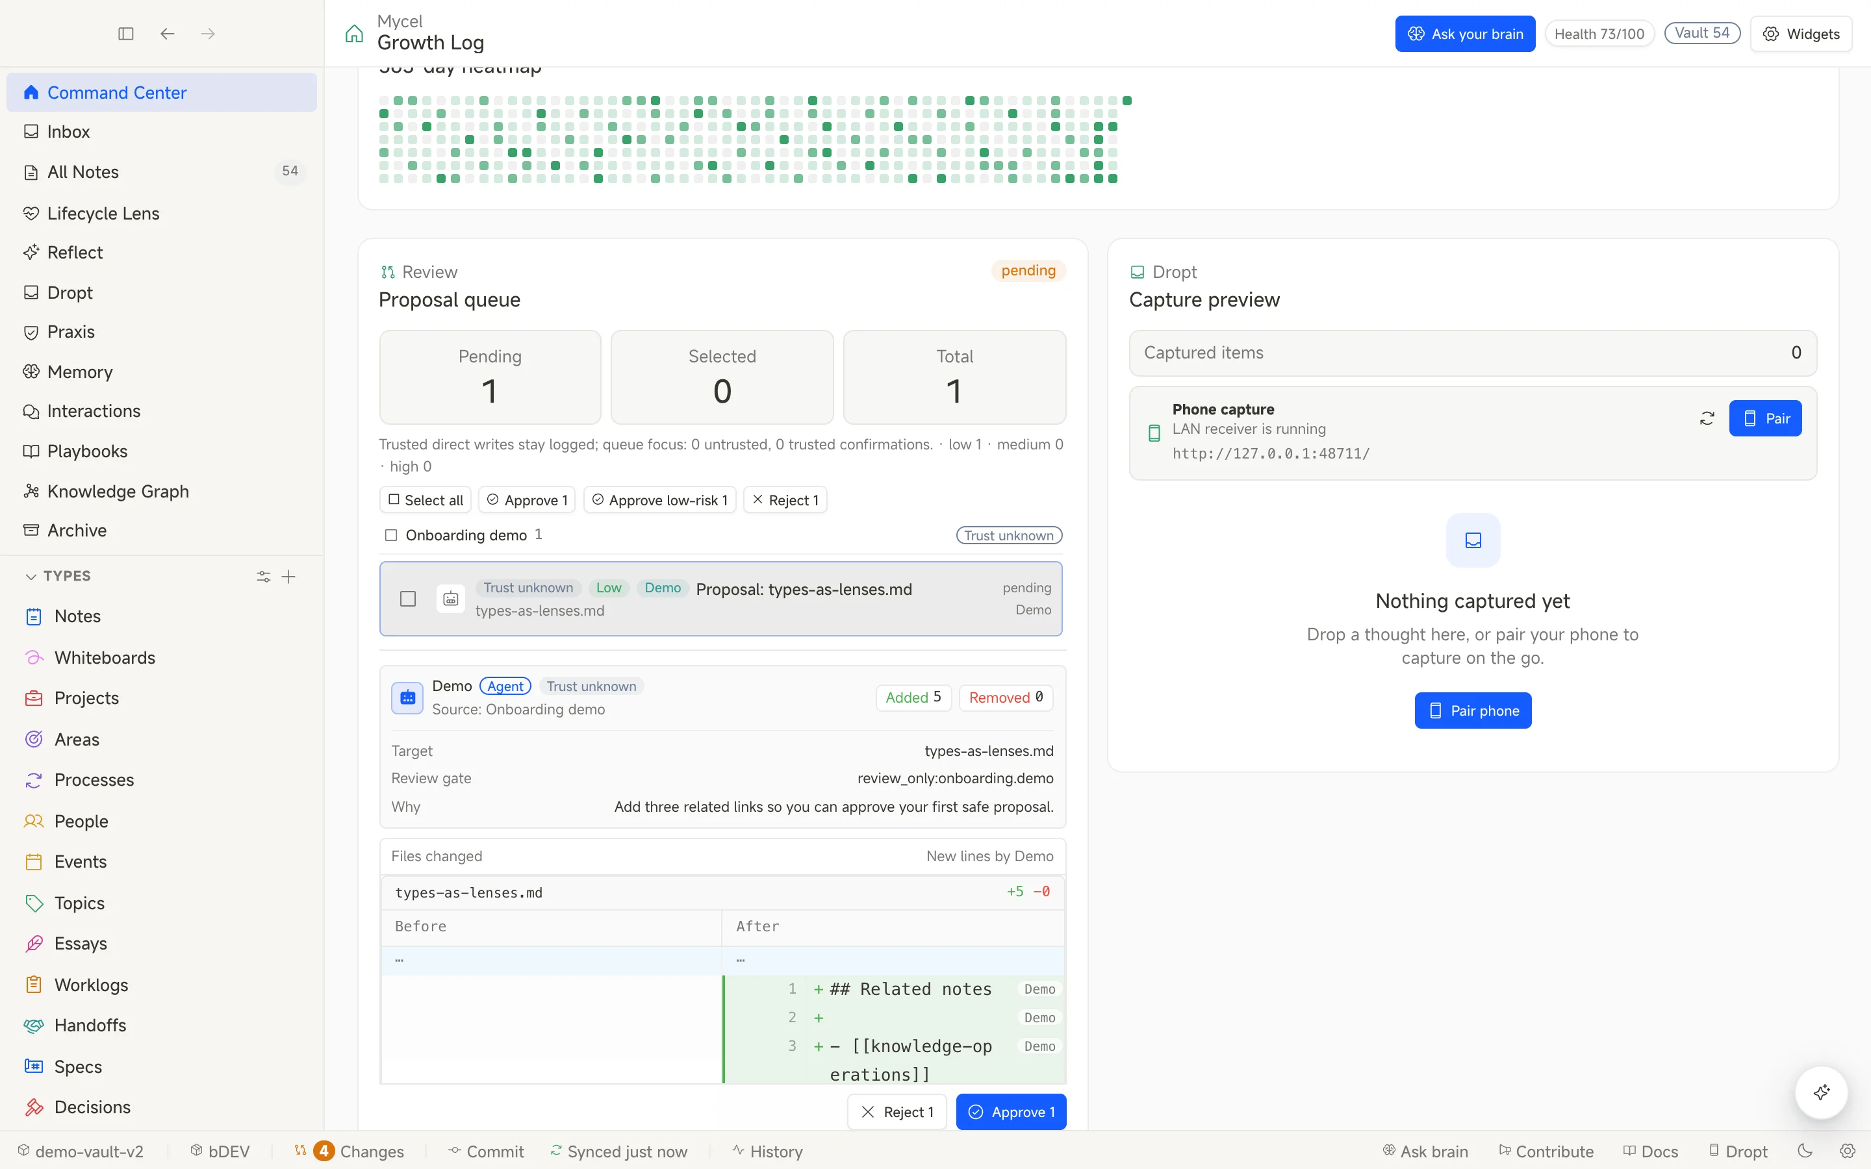
Task: Click types-as-lenses.md file header in diff
Action: [722, 892]
